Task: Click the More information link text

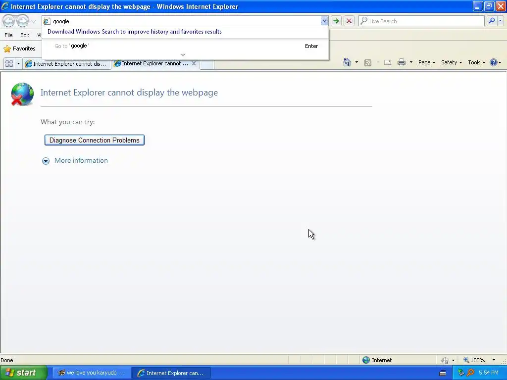Action: tap(81, 161)
